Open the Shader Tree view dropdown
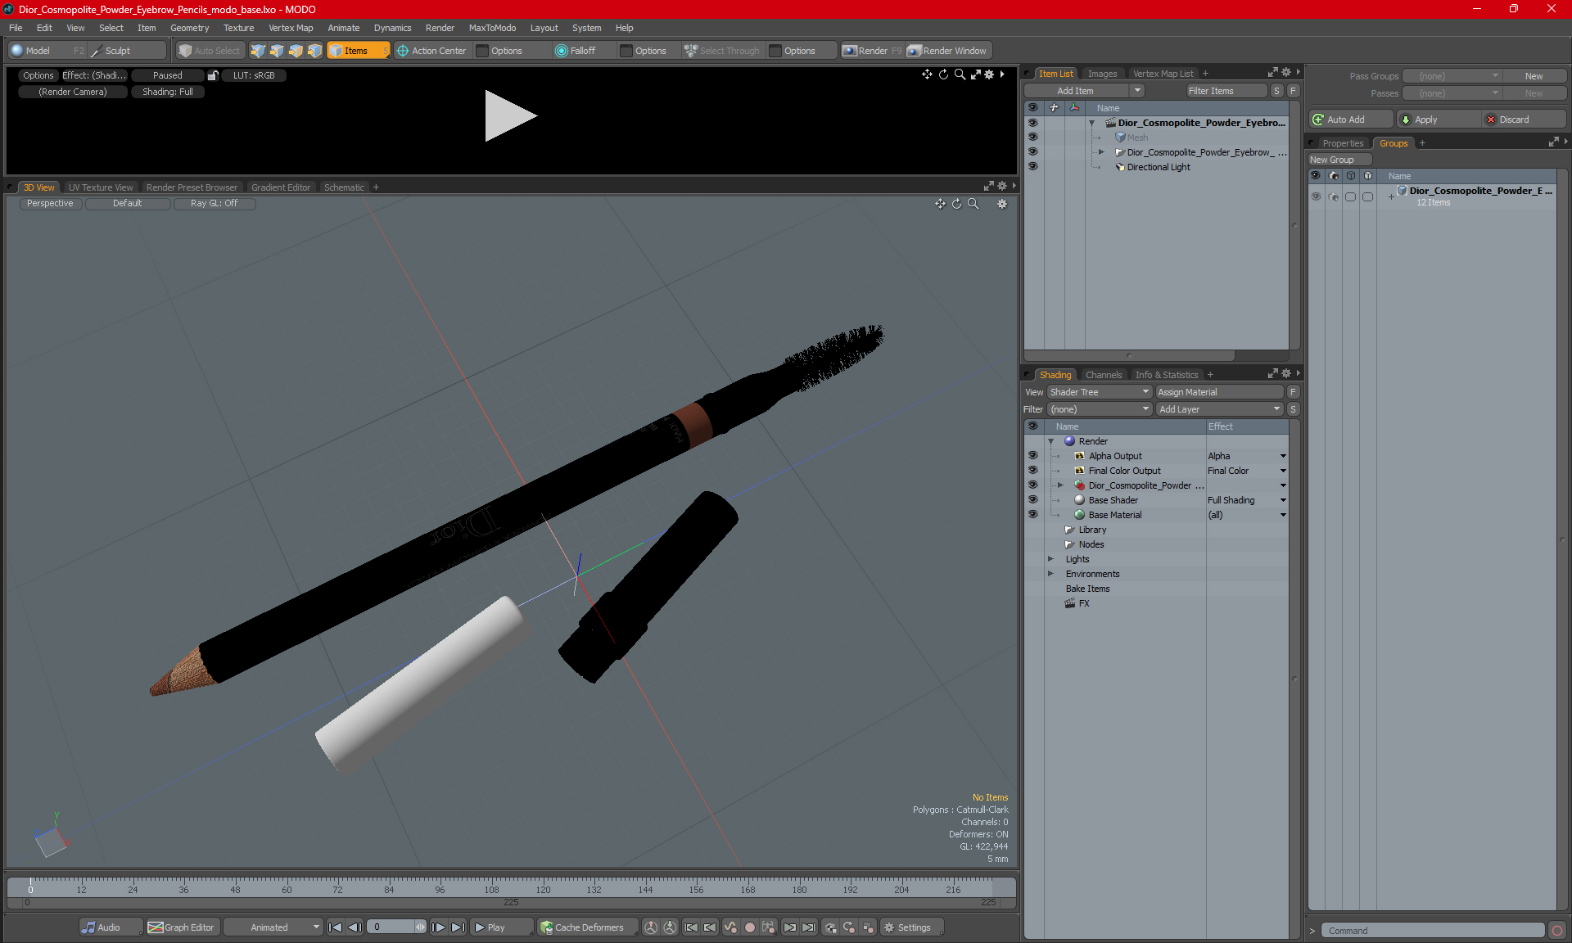Viewport: 1572px width, 943px height. tap(1100, 392)
